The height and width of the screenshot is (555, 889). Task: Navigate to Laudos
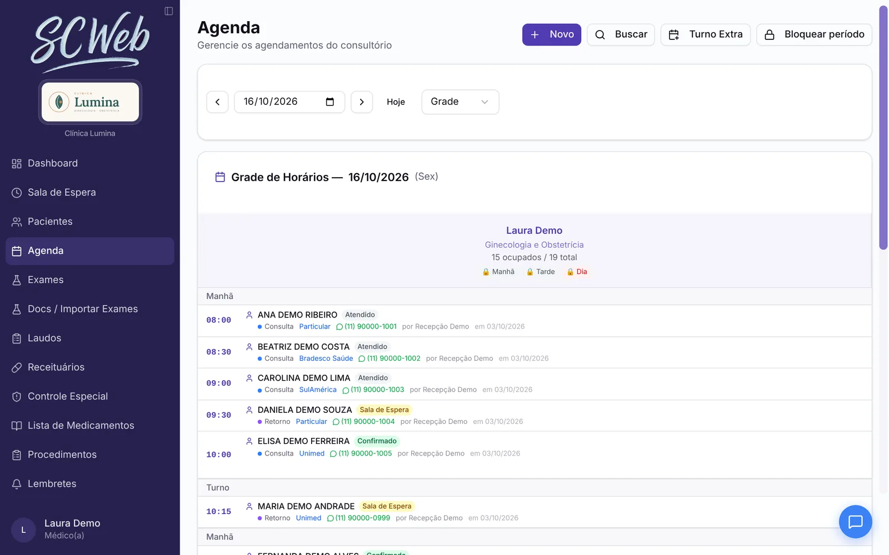tap(90, 339)
